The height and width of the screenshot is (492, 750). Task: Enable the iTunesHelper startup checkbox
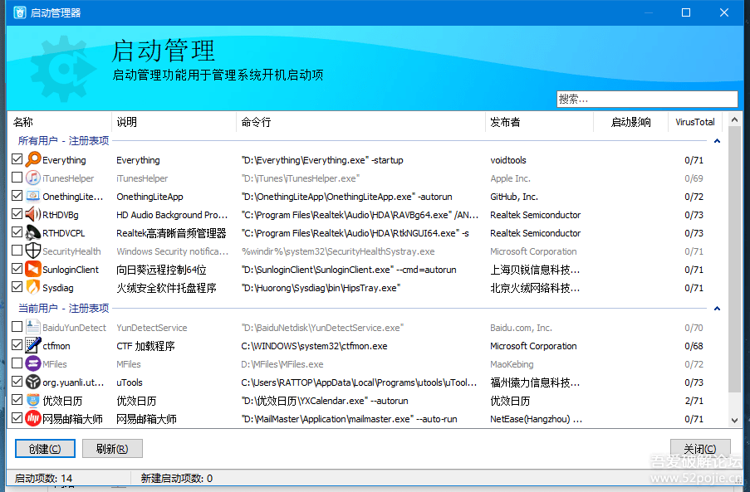pyautogui.click(x=17, y=178)
